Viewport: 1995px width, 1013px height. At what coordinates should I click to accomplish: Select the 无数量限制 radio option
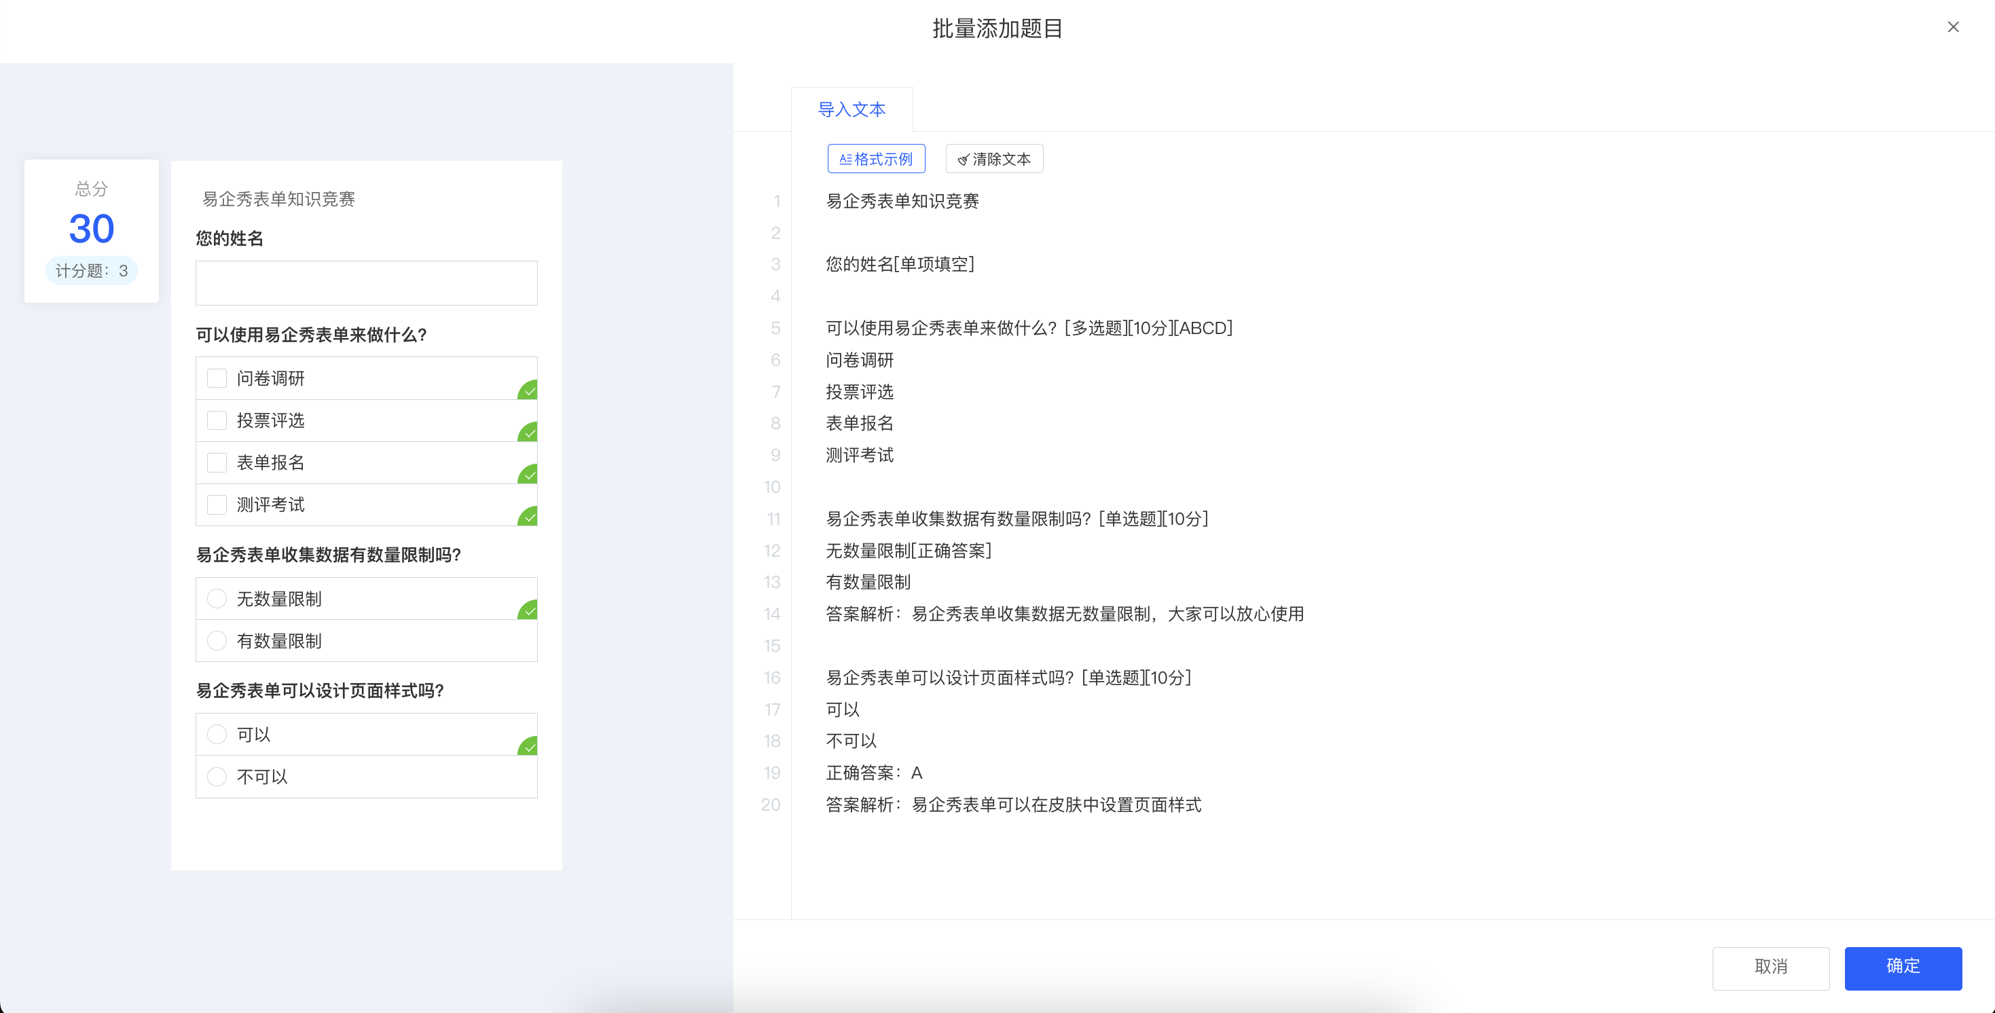[217, 599]
